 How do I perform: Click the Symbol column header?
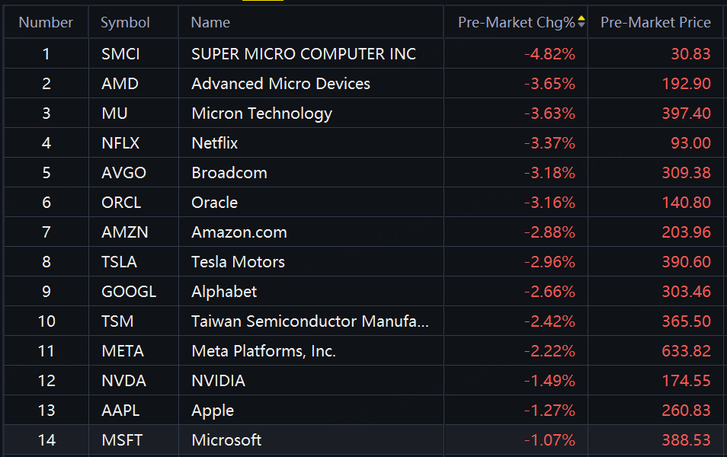(x=125, y=23)
